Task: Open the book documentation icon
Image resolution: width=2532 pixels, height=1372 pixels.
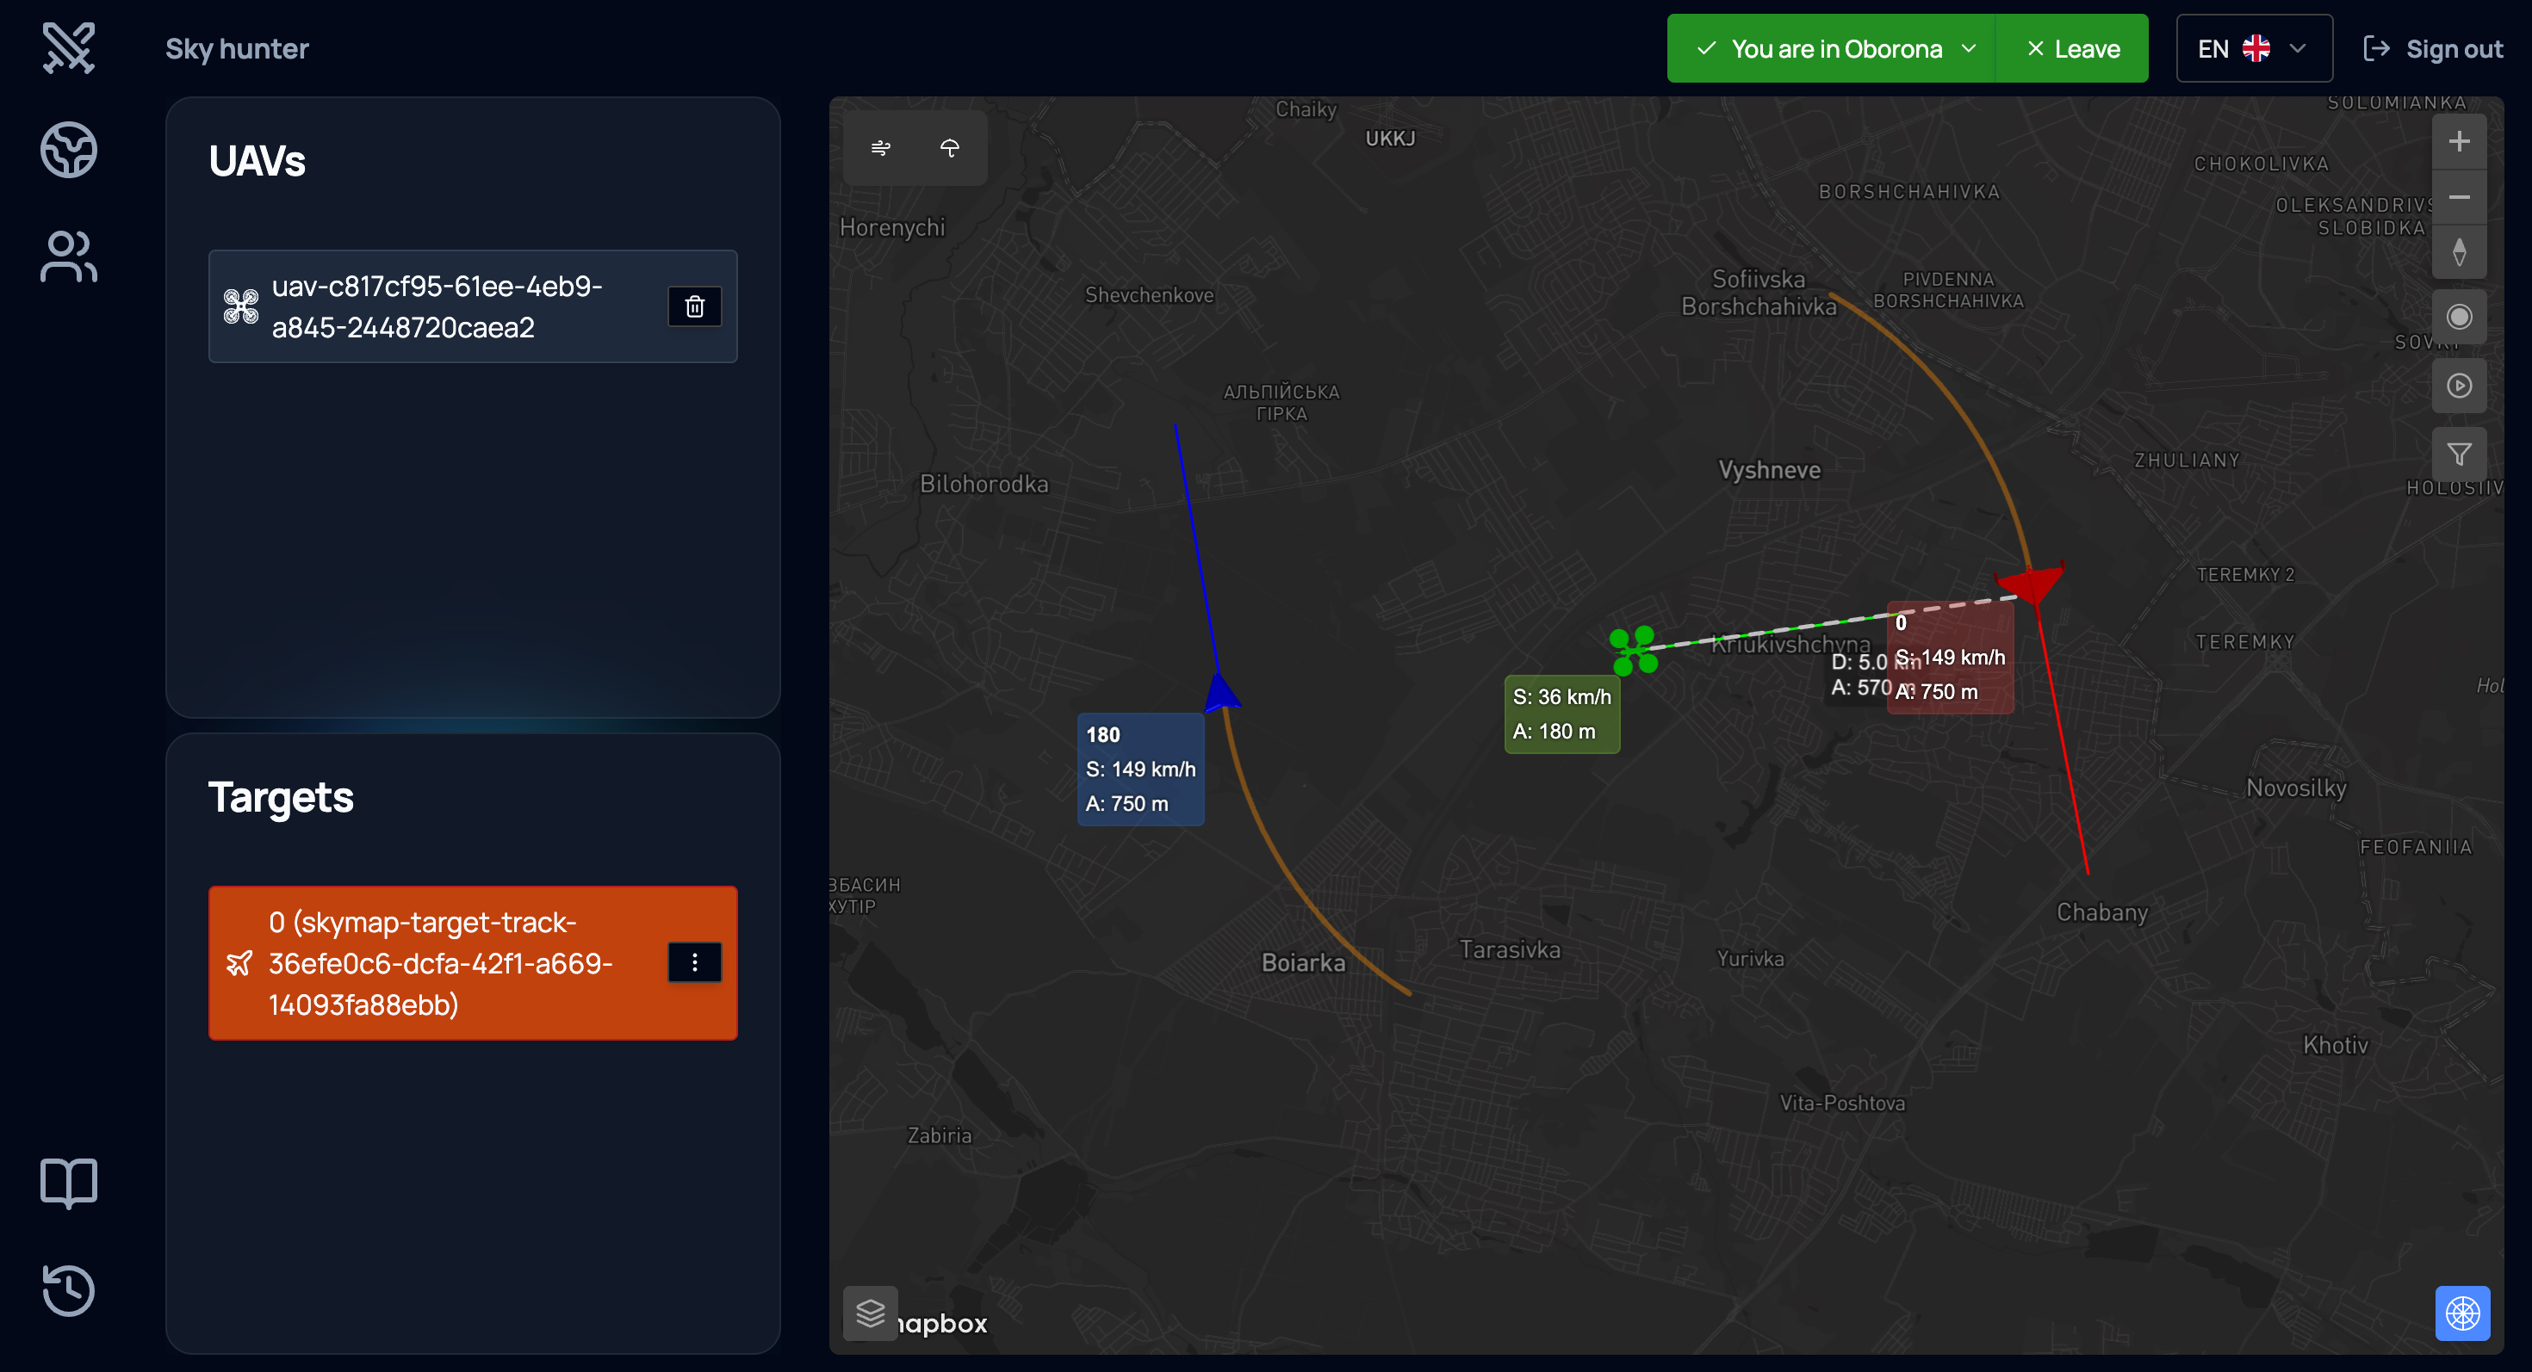Action: pos(69,1183)
